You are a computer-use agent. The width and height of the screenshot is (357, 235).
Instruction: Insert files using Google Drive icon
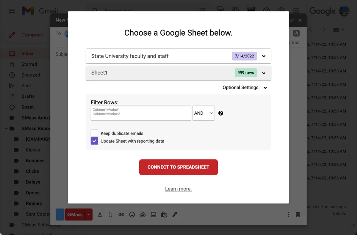[143, 215]
